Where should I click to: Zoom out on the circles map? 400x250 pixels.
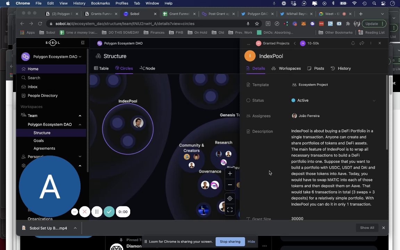point(230,185)
